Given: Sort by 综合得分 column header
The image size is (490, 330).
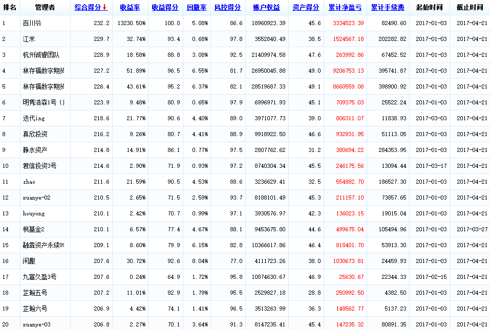Looking at the screenshot, I should 88,8.
